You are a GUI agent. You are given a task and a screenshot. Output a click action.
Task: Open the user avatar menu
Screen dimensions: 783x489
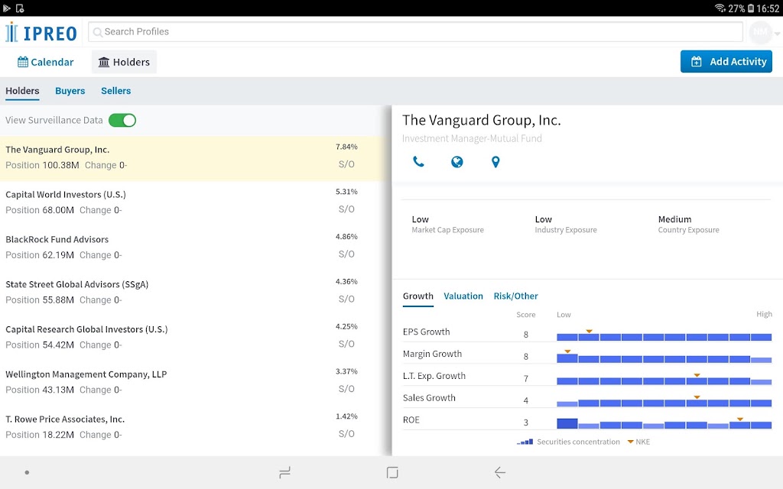point(760,32)
